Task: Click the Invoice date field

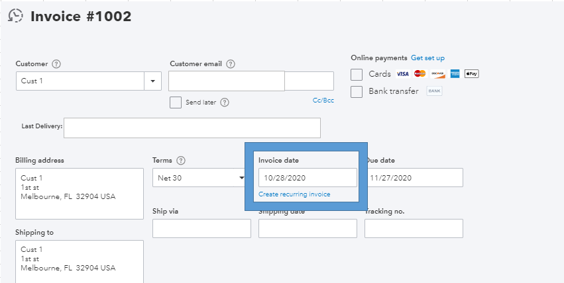Action: (308, 178)
